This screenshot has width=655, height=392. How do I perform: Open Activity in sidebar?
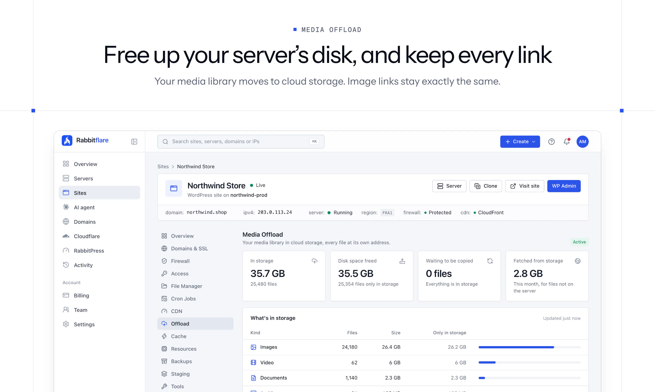click(x=99, y=265)
